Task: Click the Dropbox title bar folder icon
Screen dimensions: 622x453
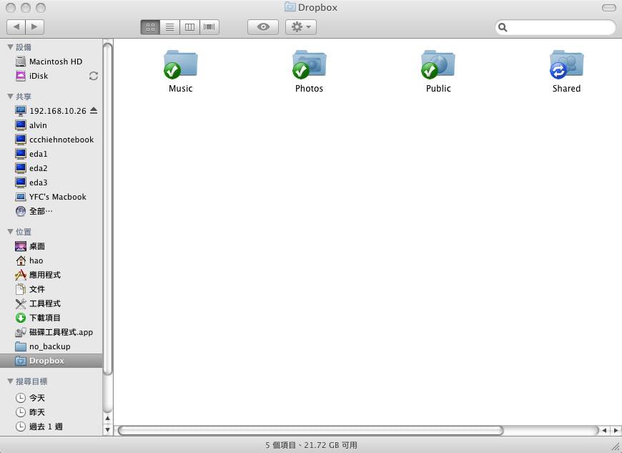Action: (x=290, y=7)
